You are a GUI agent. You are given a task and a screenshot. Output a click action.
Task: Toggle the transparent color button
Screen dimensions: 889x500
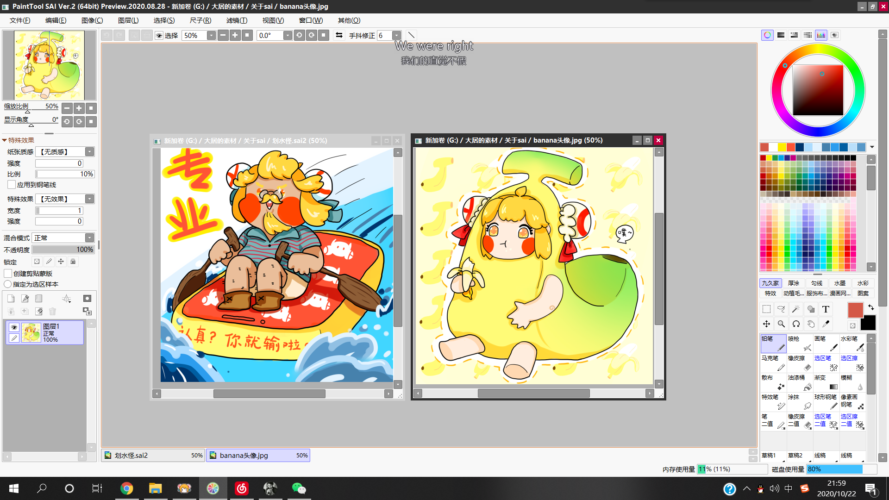click(853, 325)
